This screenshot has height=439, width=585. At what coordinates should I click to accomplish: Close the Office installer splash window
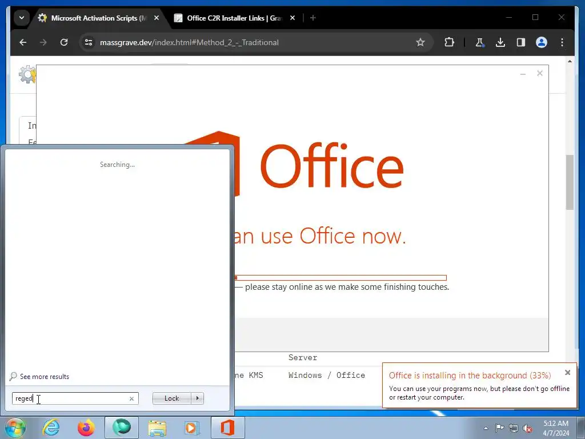tap(539, 73)
